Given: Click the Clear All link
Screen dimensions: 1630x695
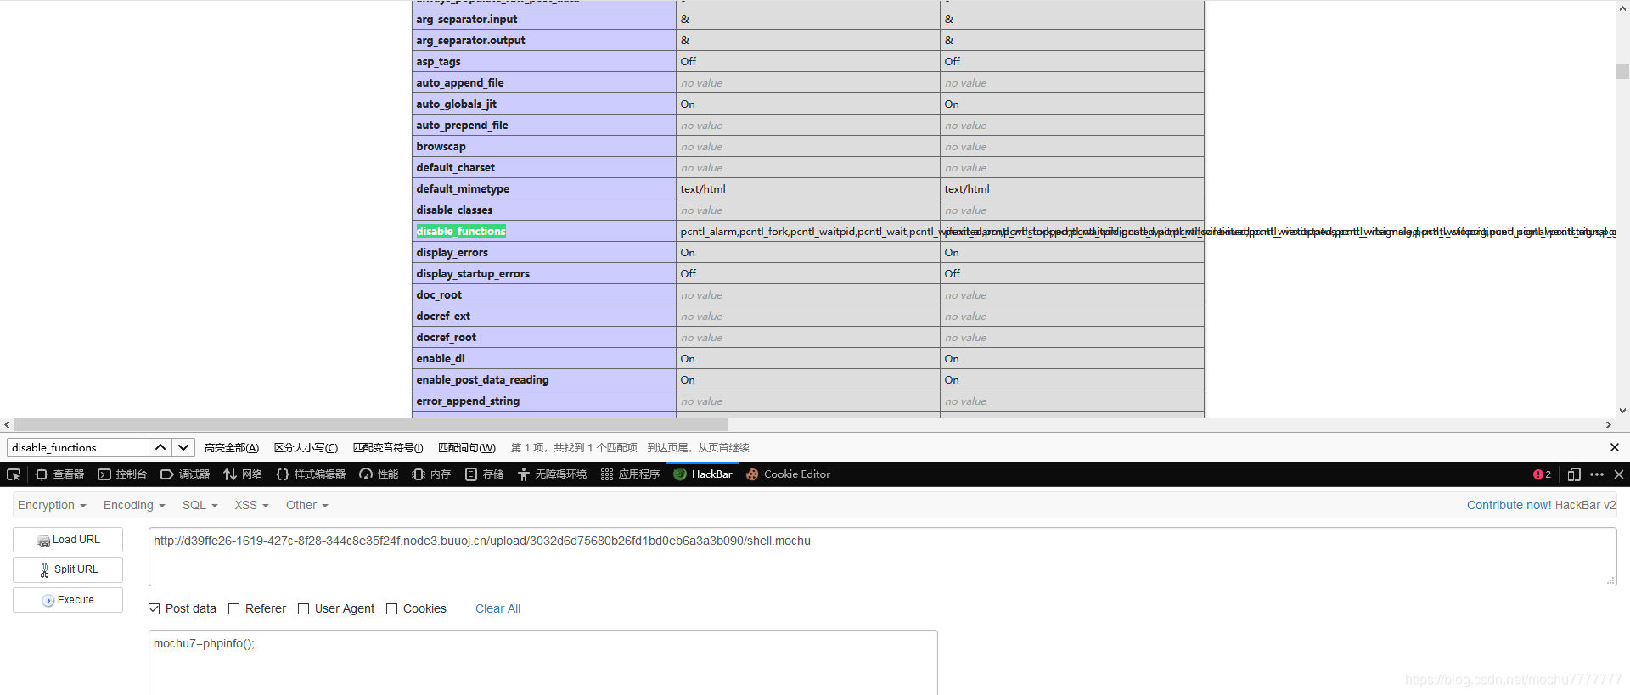Looking at the screenshot, I should point(497,608).
